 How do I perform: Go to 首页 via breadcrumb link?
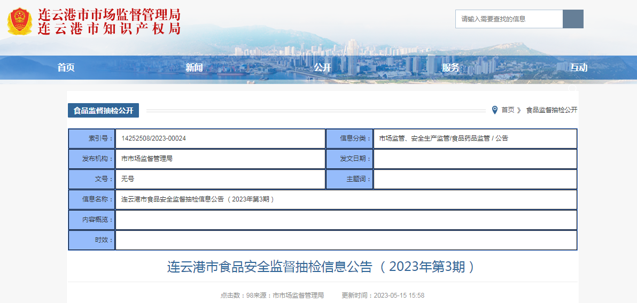pyautogui.click(x=508, y=110)
